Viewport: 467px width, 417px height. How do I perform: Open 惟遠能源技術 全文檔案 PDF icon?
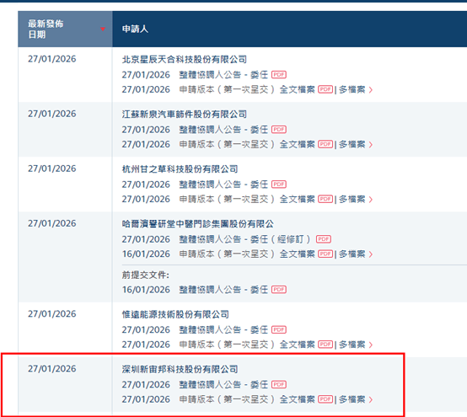pyautogui.click(x=325, y=345)
